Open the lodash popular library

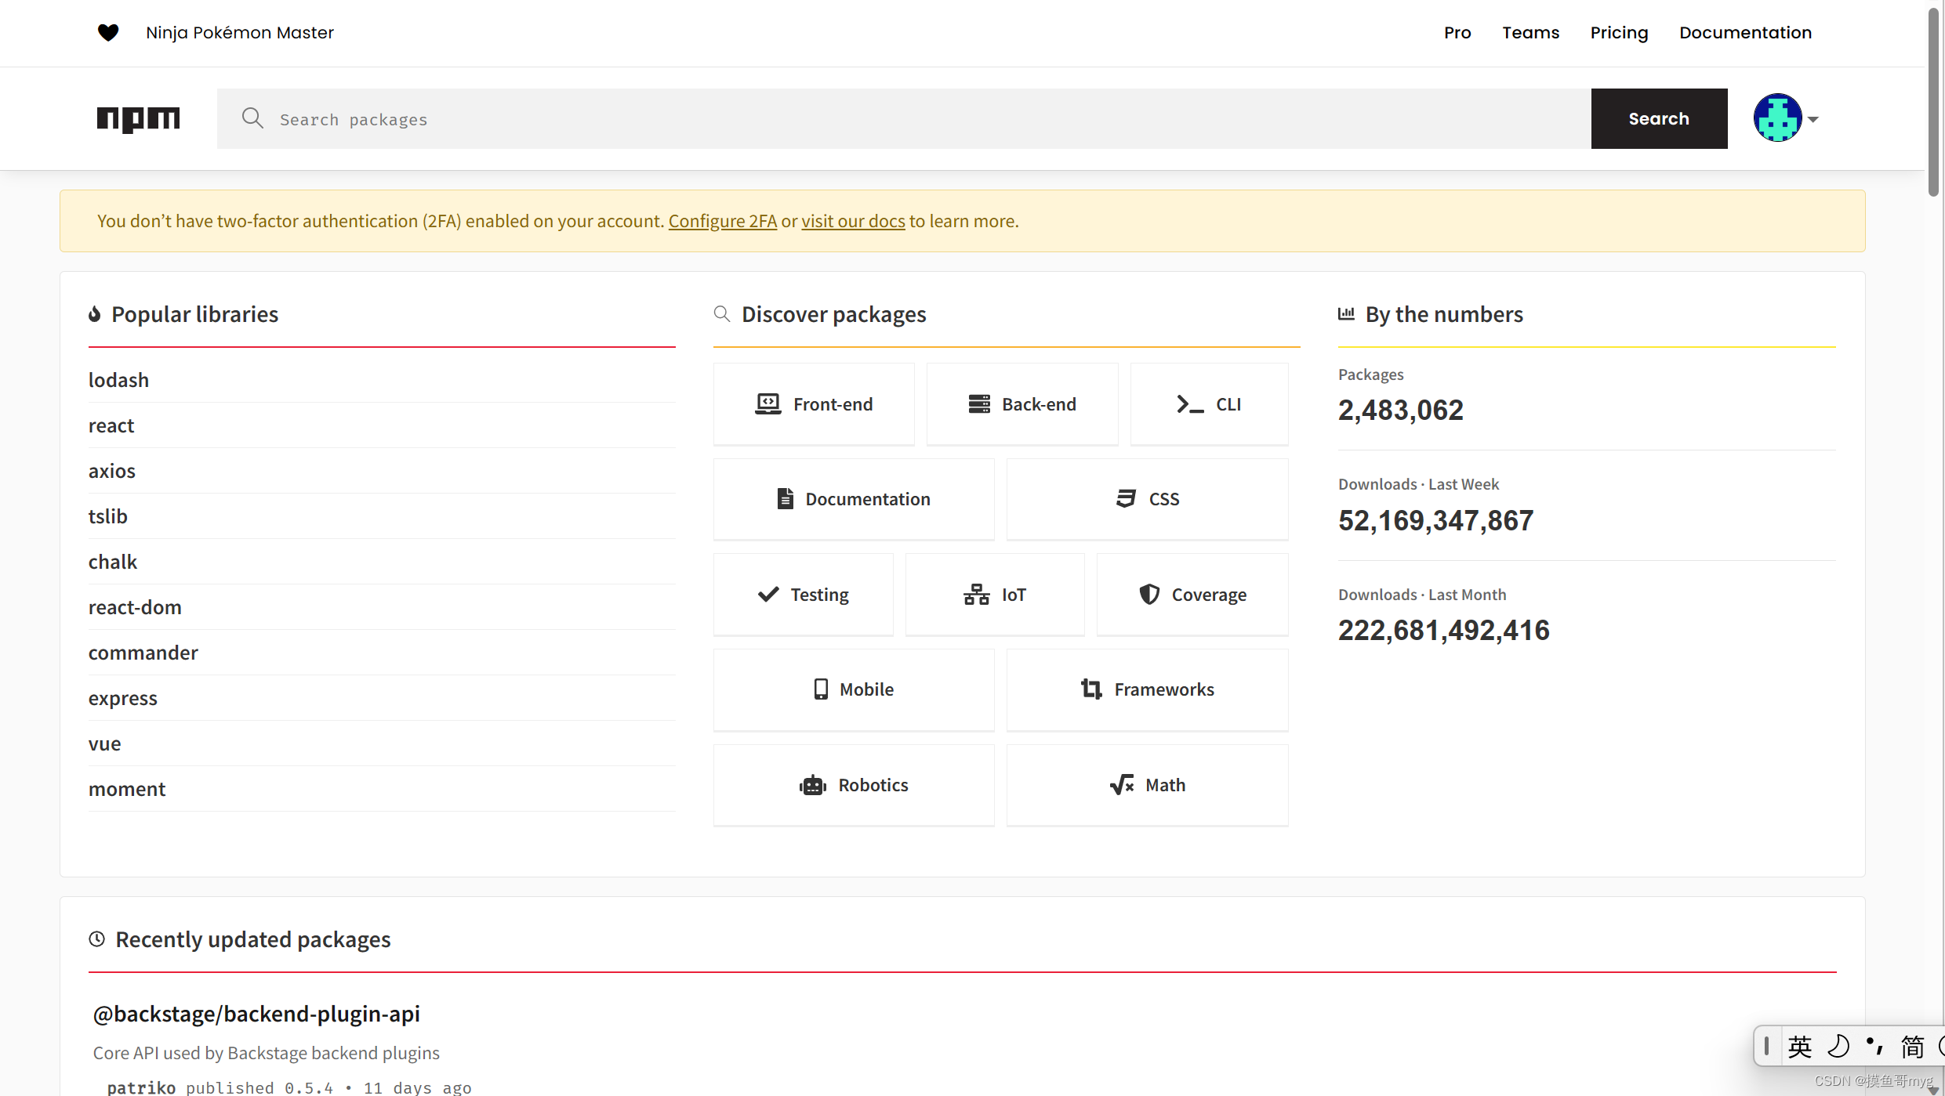[x=118, y=380]
